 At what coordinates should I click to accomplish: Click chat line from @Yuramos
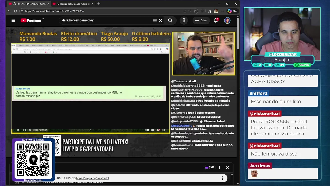(x=184, y=81)
